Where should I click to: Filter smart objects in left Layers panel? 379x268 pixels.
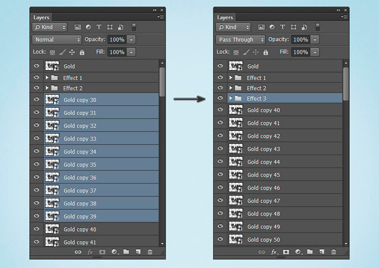121,27
